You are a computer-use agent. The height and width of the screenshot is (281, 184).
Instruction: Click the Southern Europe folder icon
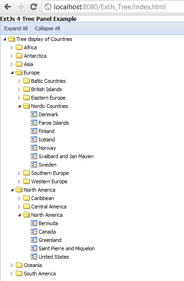pyautogui.click(x=26, y=173)
